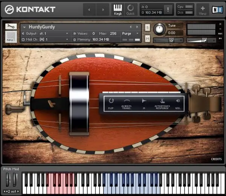Click the exclamation panic button
The image size is (226, 196).
click(168, 9)
